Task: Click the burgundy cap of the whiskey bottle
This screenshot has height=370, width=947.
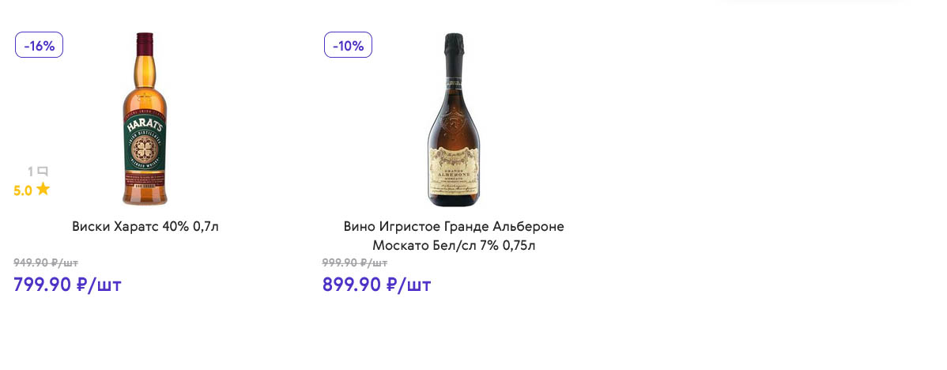Action: pos(145,44)
